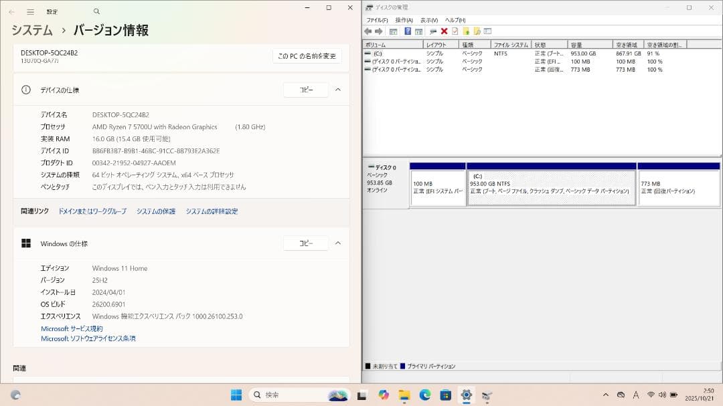Screen dimensions: 723x406
Task: Open File Explorer from the taskbar
Action: (x=404, y=395)
